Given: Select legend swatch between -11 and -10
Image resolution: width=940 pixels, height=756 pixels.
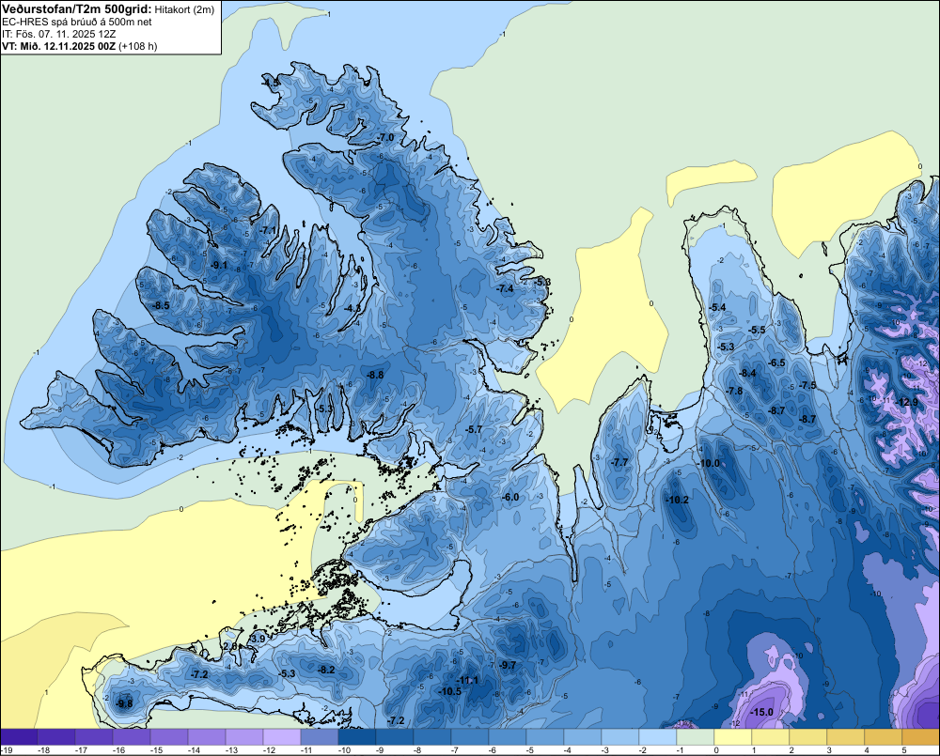Looking at the screenshot, I should (319, 737).
